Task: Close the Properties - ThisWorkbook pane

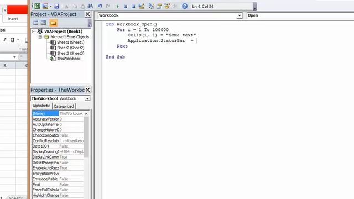Action: (x=87, y=90)
